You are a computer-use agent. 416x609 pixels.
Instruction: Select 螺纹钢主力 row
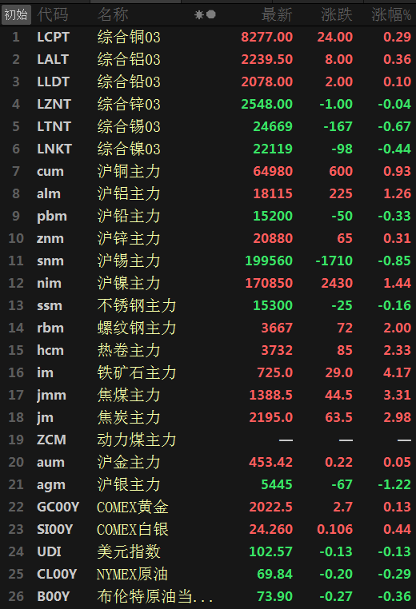[208, 328]
